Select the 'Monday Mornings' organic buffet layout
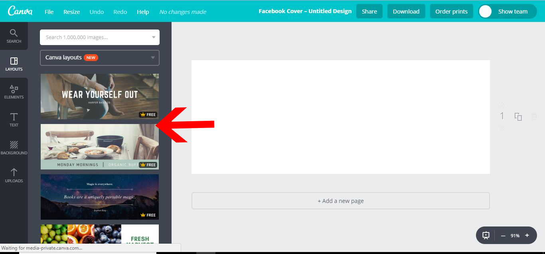This screenshot has width=545, height=254. (99, 146)
